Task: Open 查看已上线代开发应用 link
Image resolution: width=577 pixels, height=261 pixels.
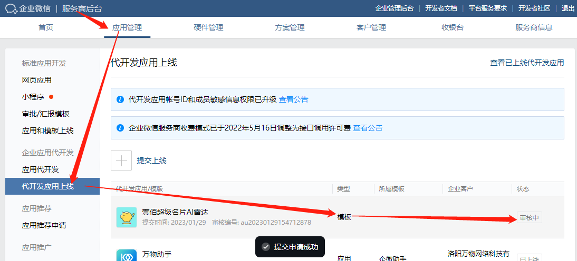Action: coord(527,63)
